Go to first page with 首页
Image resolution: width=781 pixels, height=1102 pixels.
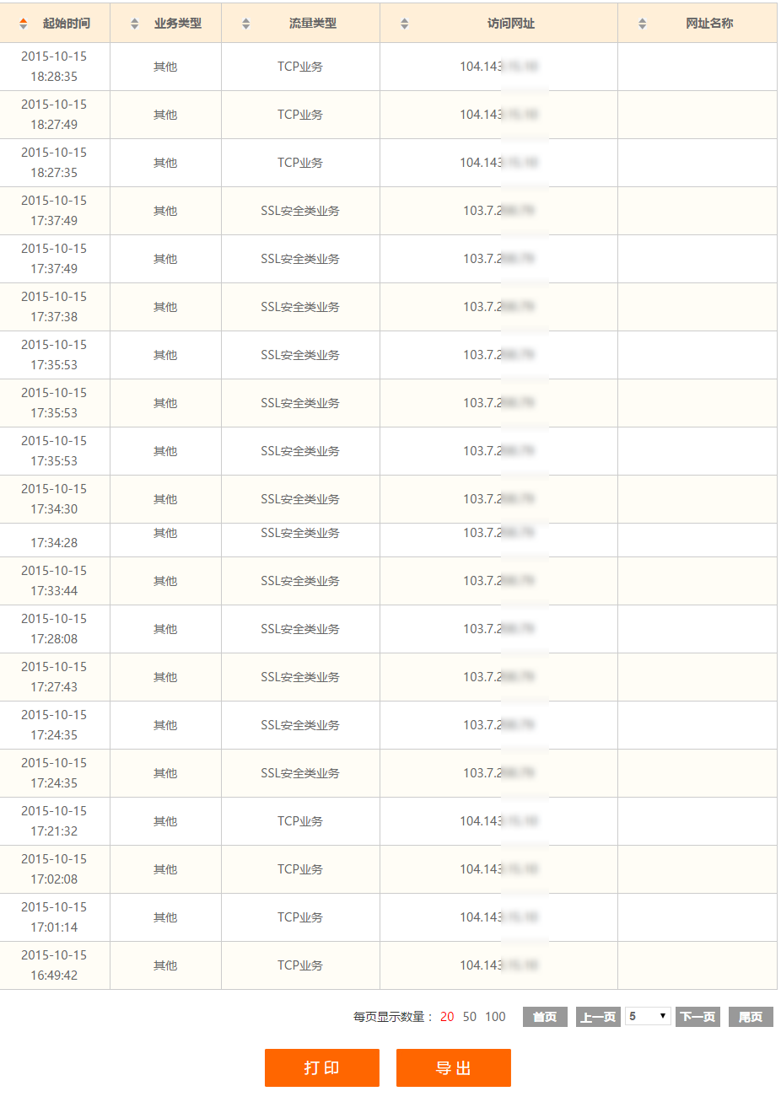545,1017
